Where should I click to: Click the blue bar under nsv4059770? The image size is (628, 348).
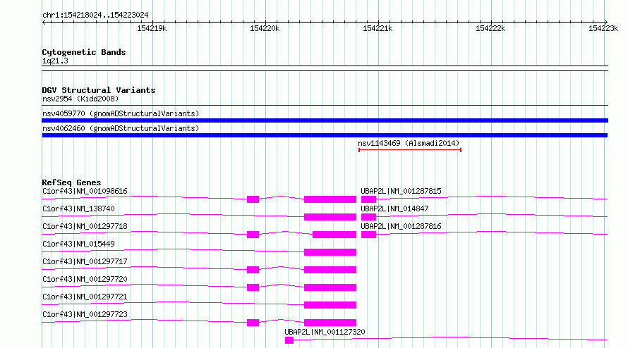click(x=325, y=120)
